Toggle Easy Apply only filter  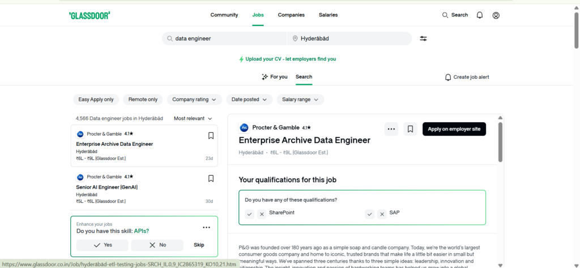[x=96, y=100]
